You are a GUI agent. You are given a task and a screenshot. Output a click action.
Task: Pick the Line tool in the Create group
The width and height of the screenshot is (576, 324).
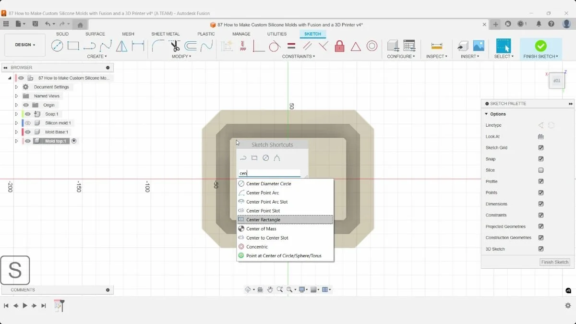(x=90, y=46)
